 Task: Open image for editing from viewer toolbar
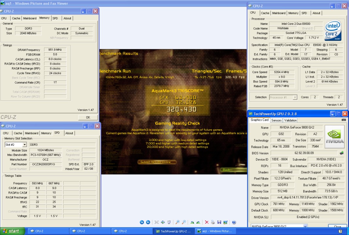pyautogui.click(x=226, y=222)
